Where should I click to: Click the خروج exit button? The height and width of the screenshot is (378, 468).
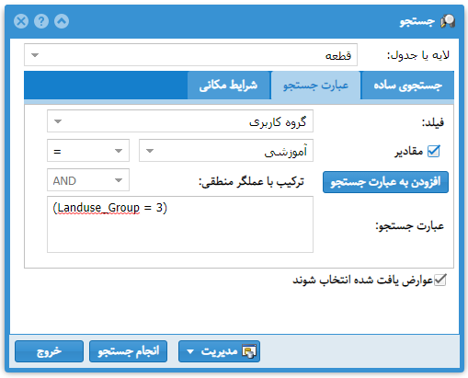tap(49, 351)
